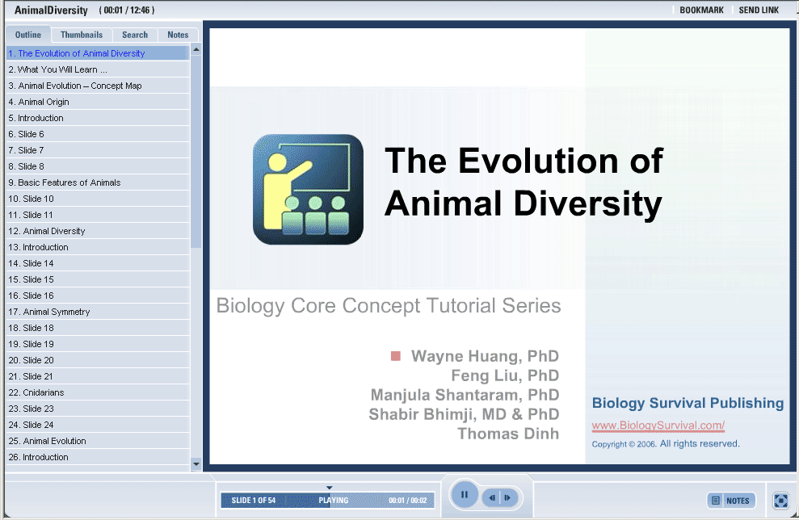Advance to the next slide
Image resolution: width=799 pixels, height=520 pixels.
coord(507,498)
